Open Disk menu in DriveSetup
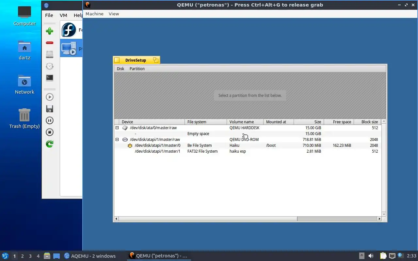Screen dimensions: 418x261 coord(121,69)
